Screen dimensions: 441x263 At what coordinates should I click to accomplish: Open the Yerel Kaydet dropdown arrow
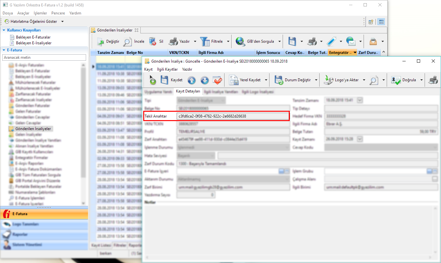click(266, 80)
